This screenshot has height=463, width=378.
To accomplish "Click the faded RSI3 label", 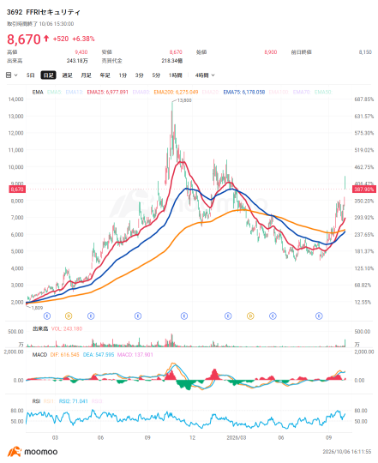I will (x=97, y=401).
